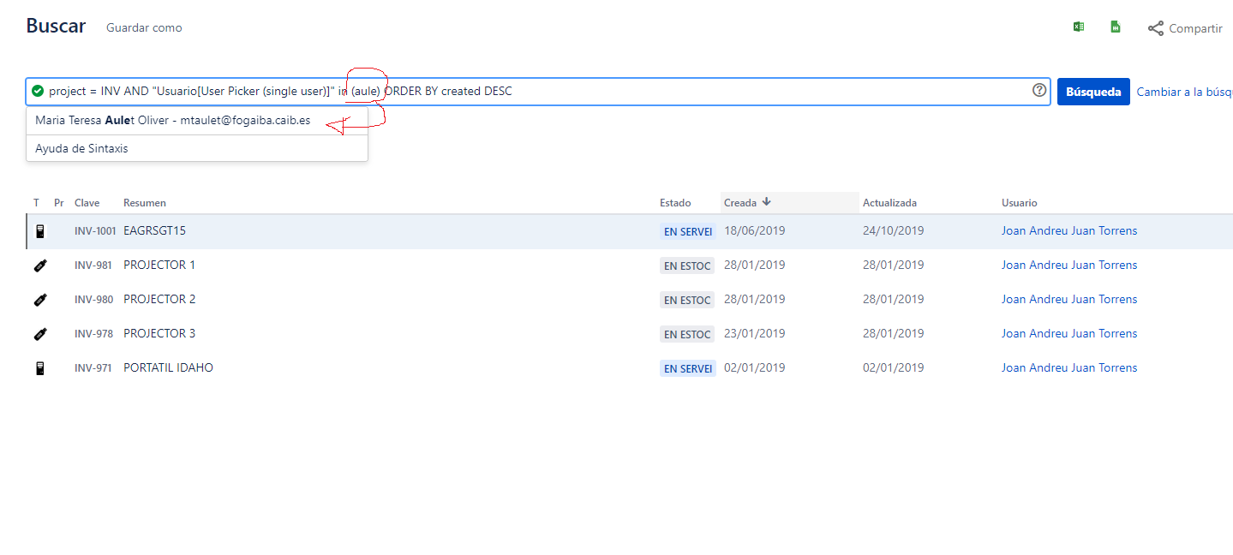Viewport: 1233px width, 555px height.
Task: Select the Maria Teresa Aulet Oliver suggestion
Action: click(x=197, y=121)
